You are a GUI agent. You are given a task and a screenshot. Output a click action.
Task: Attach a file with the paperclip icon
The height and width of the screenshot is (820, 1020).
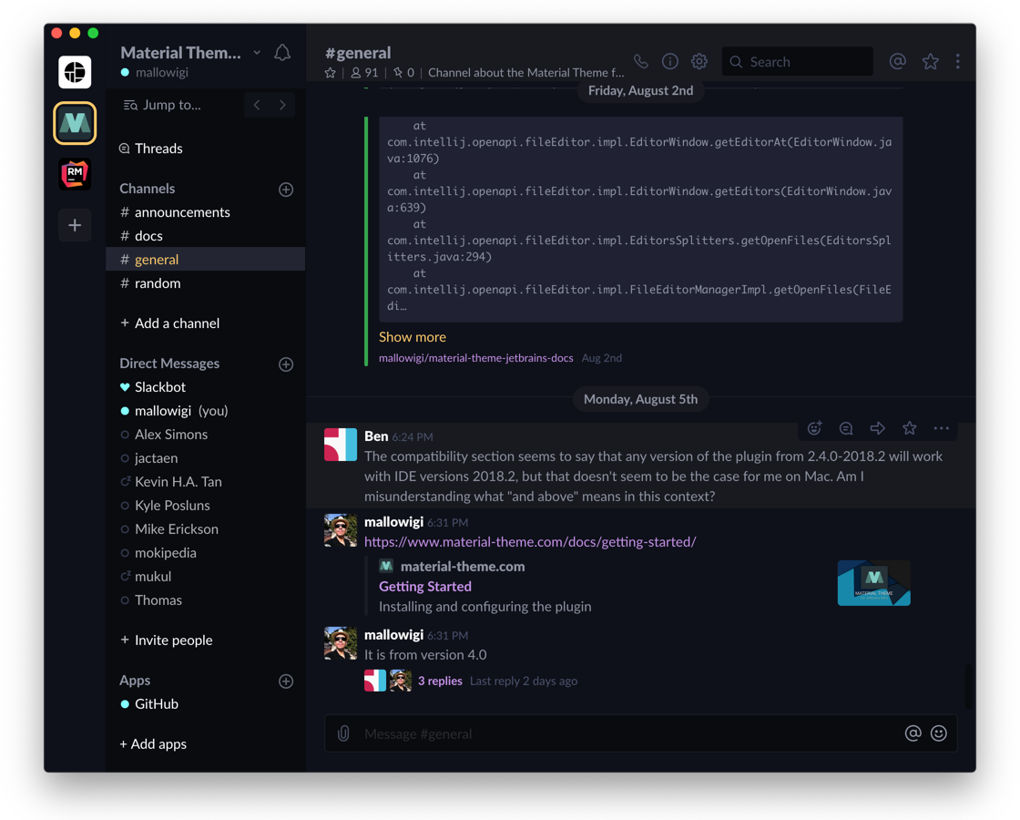tap(343, 733)
